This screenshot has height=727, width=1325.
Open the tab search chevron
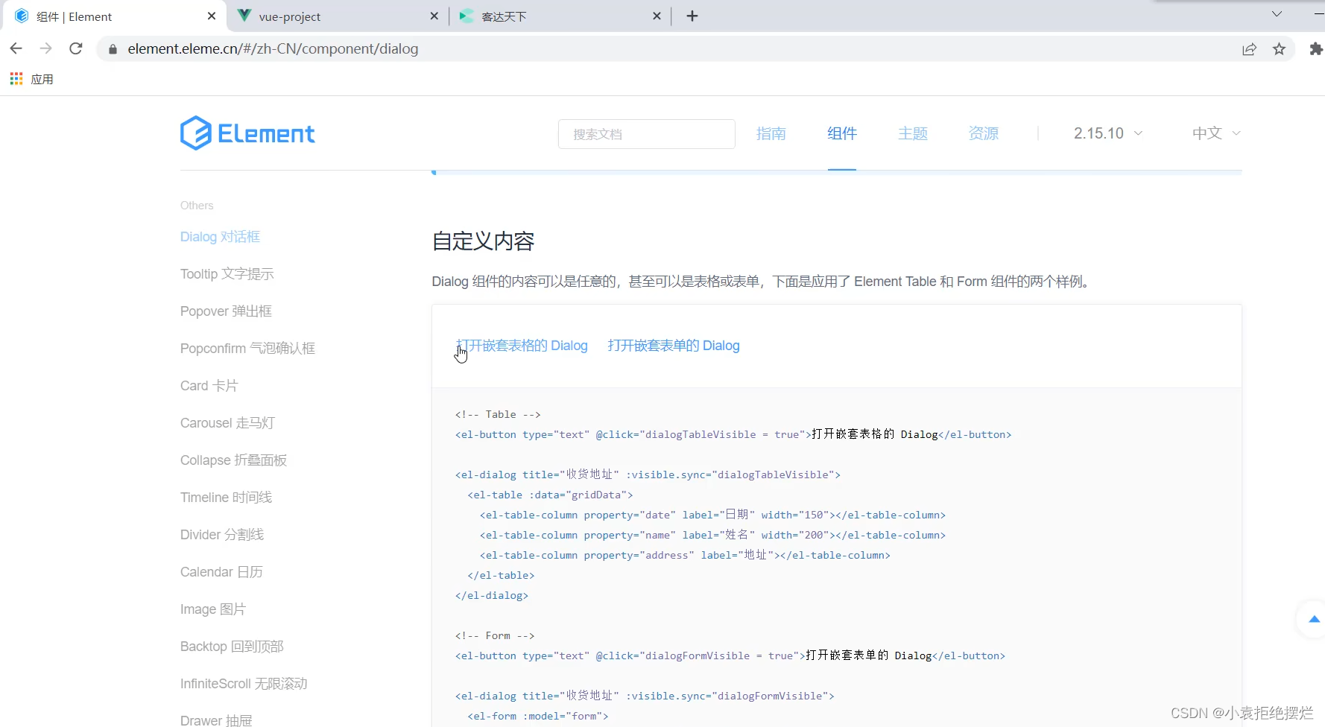tap(1277, 14)
